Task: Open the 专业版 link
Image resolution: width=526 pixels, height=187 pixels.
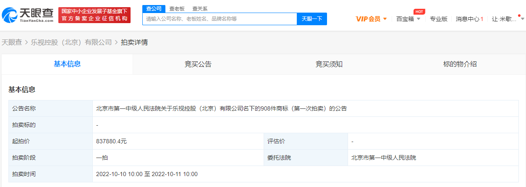Action: [438, 19]
